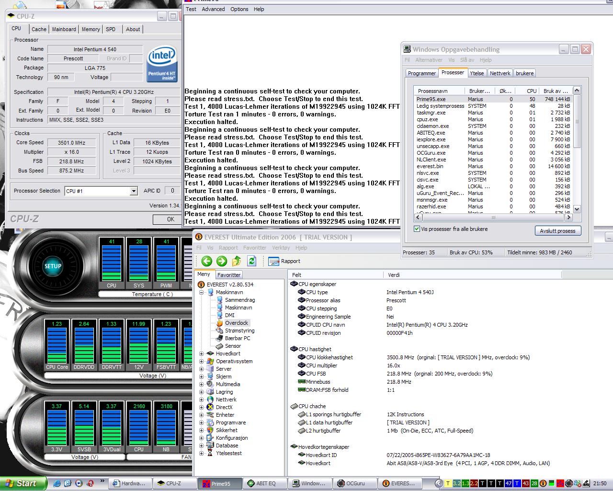This screenshot has width=613, height=491.
Task: Click the Avslutt prosess button
Action: (557, 231)
